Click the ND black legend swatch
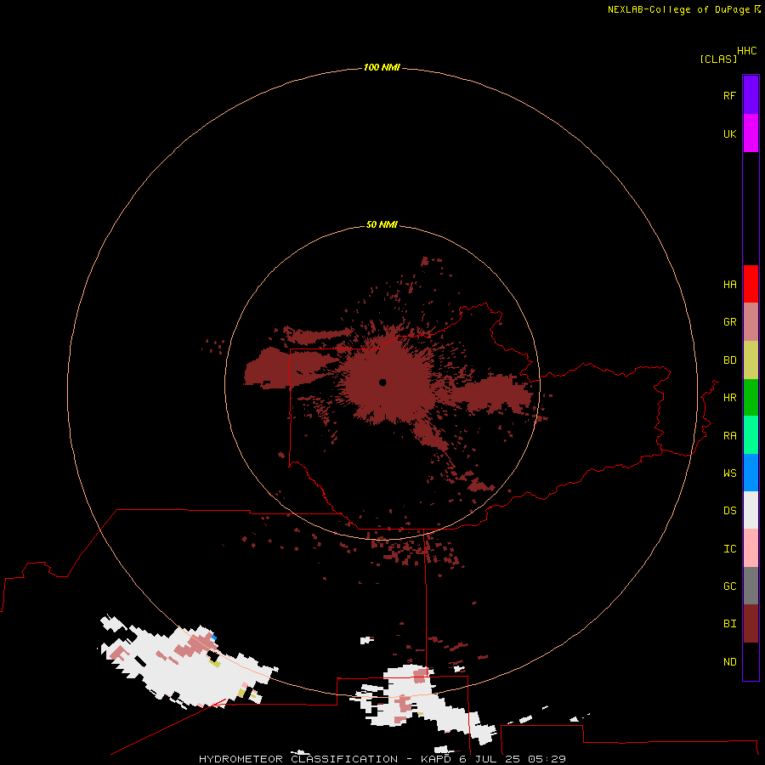Viewport: 765px width, 765px height. [x=751, y=661]
